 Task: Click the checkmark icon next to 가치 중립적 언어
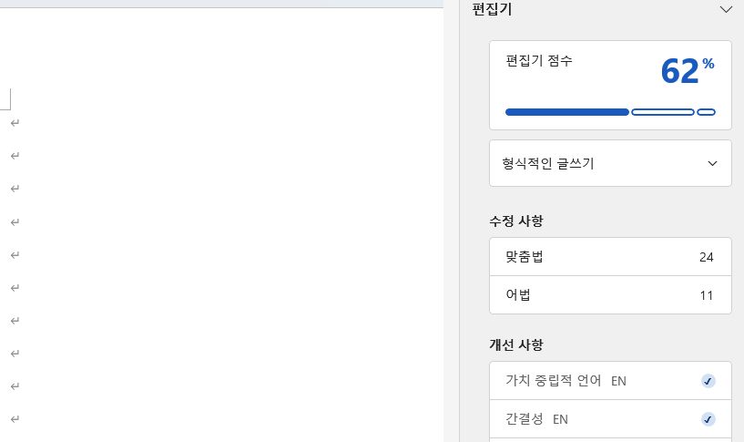[x=708, y=381]
